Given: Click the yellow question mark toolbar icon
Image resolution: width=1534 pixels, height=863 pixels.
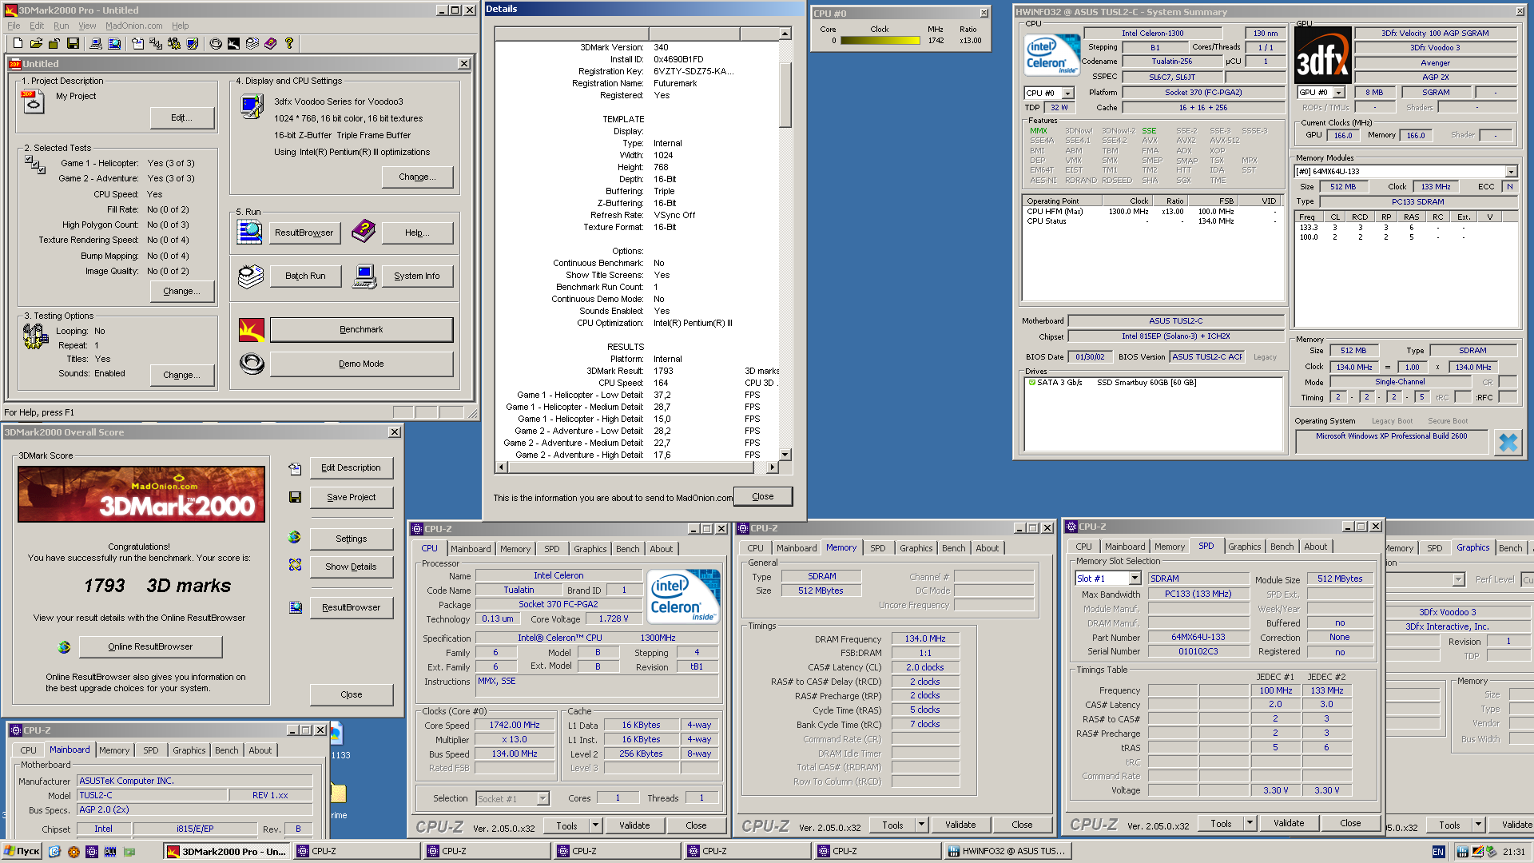Looking at the screenshot, I should [x=289, y=44].
